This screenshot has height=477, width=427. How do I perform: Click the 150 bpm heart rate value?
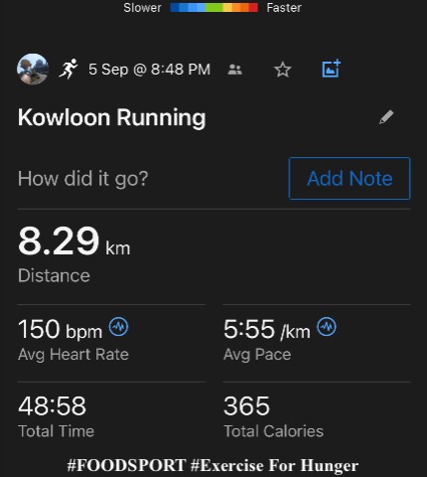60,329
